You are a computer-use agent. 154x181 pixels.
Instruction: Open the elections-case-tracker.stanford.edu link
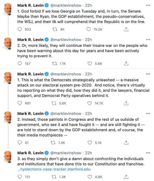(54, 169)
